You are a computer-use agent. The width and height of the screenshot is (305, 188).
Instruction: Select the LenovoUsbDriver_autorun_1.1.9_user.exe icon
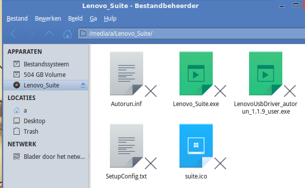click(x=266, y=73)
